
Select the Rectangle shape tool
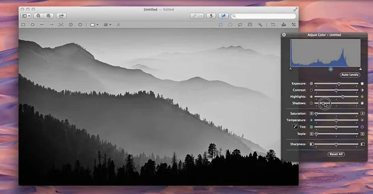point(23,25)
